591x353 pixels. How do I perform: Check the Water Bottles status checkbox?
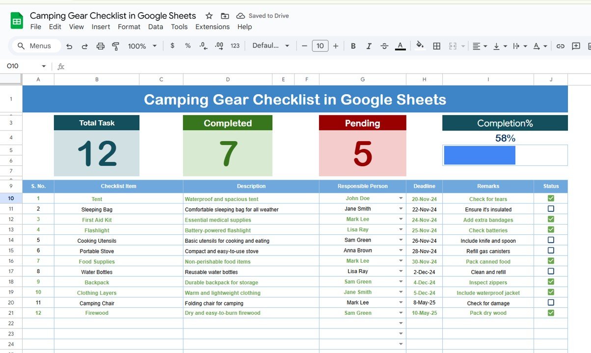click(x=551, y=271)
